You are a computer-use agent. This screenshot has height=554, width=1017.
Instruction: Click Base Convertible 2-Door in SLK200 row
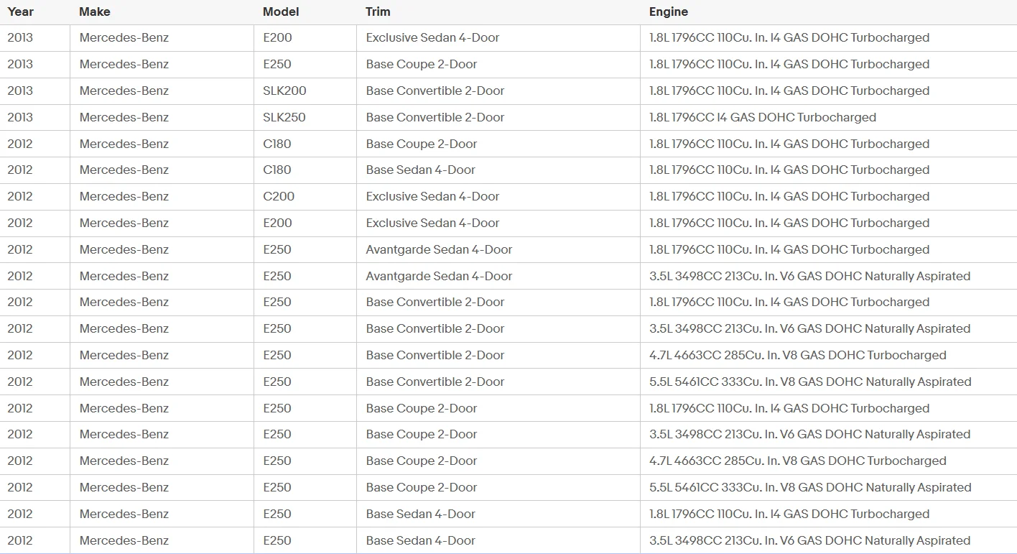[435, 91]
